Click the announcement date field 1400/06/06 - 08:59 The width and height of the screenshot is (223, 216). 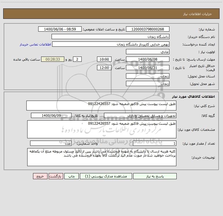(60, 29)
